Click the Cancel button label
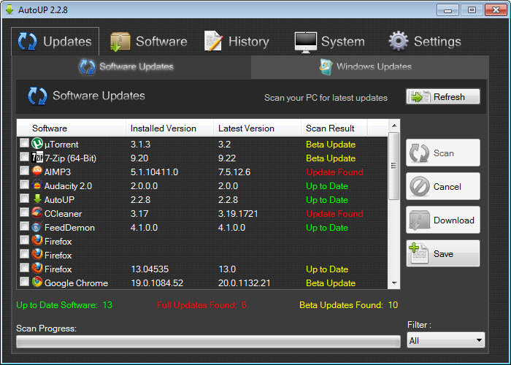Image resolution: width=511 pixels, height=365 pixels. point(447,187)
